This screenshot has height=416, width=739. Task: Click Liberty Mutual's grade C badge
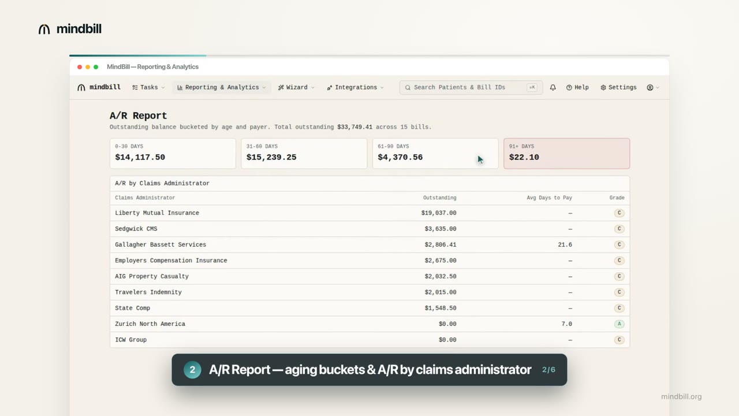coord(619,213)
